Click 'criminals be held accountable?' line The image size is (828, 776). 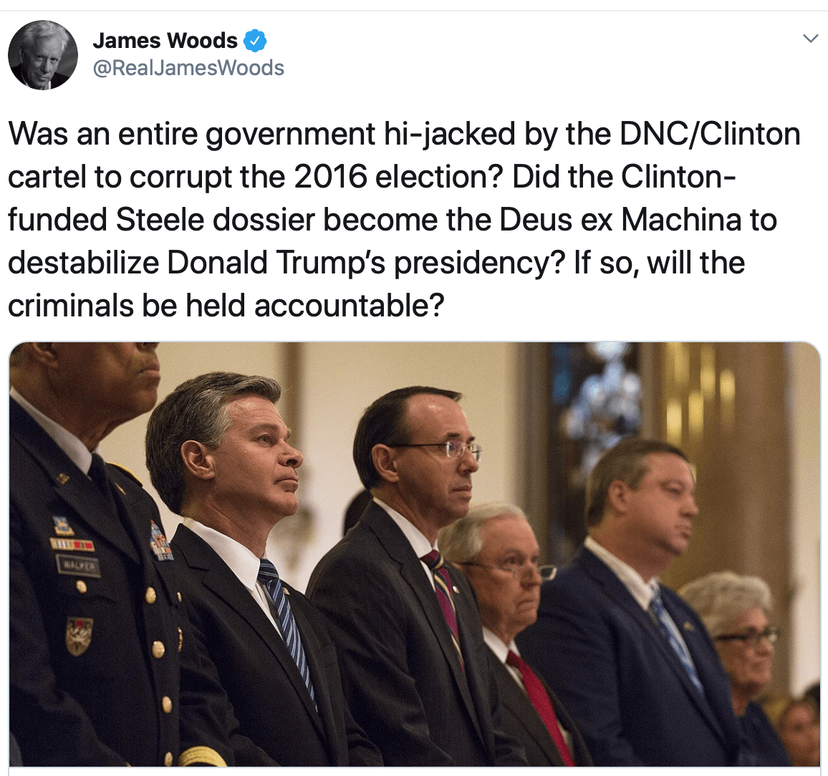(226, 306)
